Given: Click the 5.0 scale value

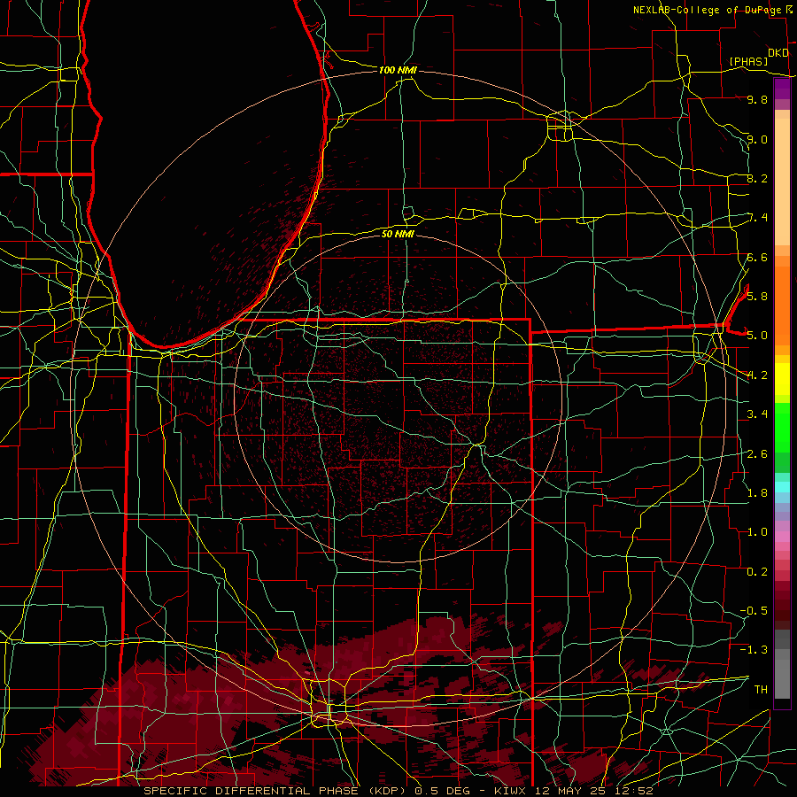Looking at the screenshot, I should pyautogui.click(x=757, y=336).
